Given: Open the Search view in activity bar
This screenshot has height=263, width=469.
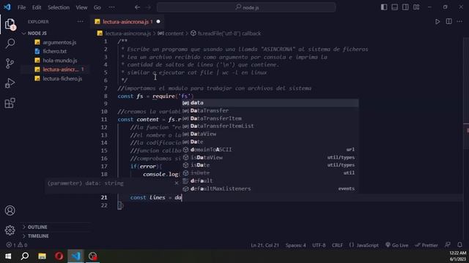Looking at the screenshot, I should point(10,44).
